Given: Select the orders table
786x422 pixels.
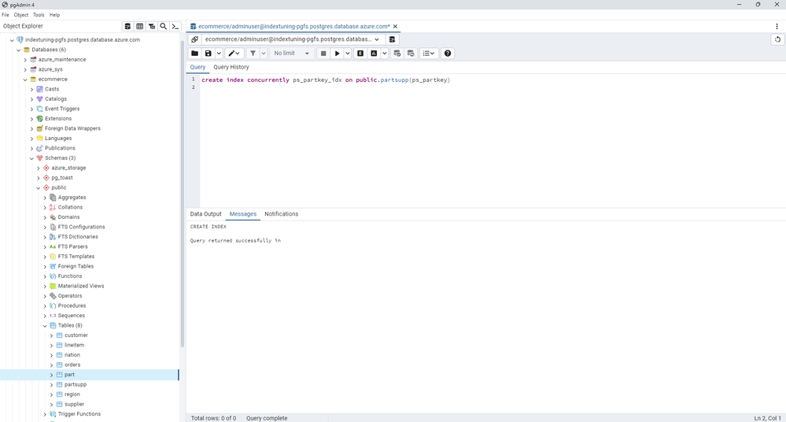Looking at the screenshot, I should (72, 365).
